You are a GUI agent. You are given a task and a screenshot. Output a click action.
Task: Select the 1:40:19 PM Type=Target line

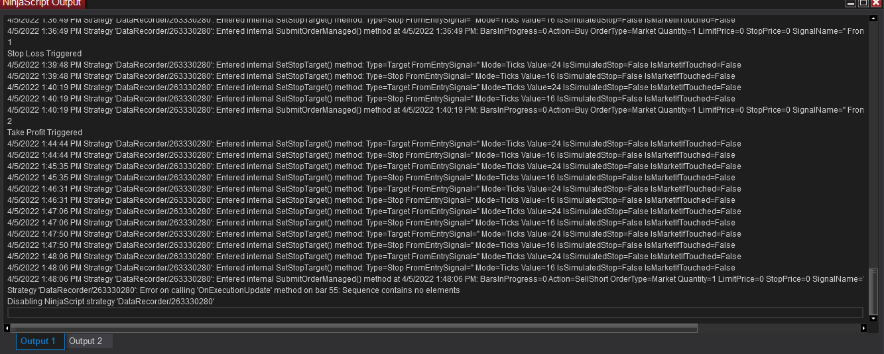tap(374, 88)
